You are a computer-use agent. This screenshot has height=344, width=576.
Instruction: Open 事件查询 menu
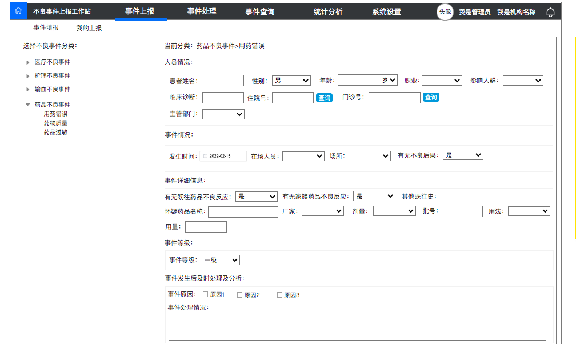(x=260, y=12)
